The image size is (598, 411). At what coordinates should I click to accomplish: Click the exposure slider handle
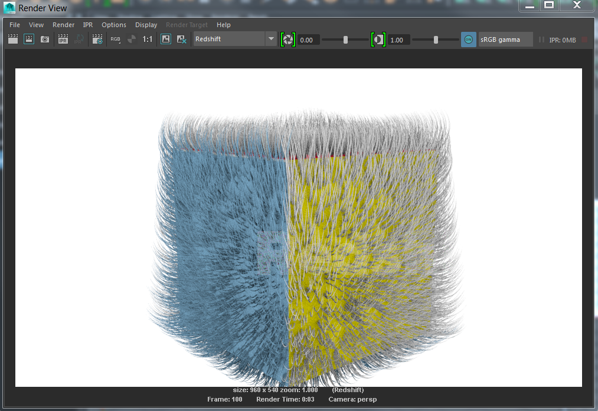click(346, 40)
